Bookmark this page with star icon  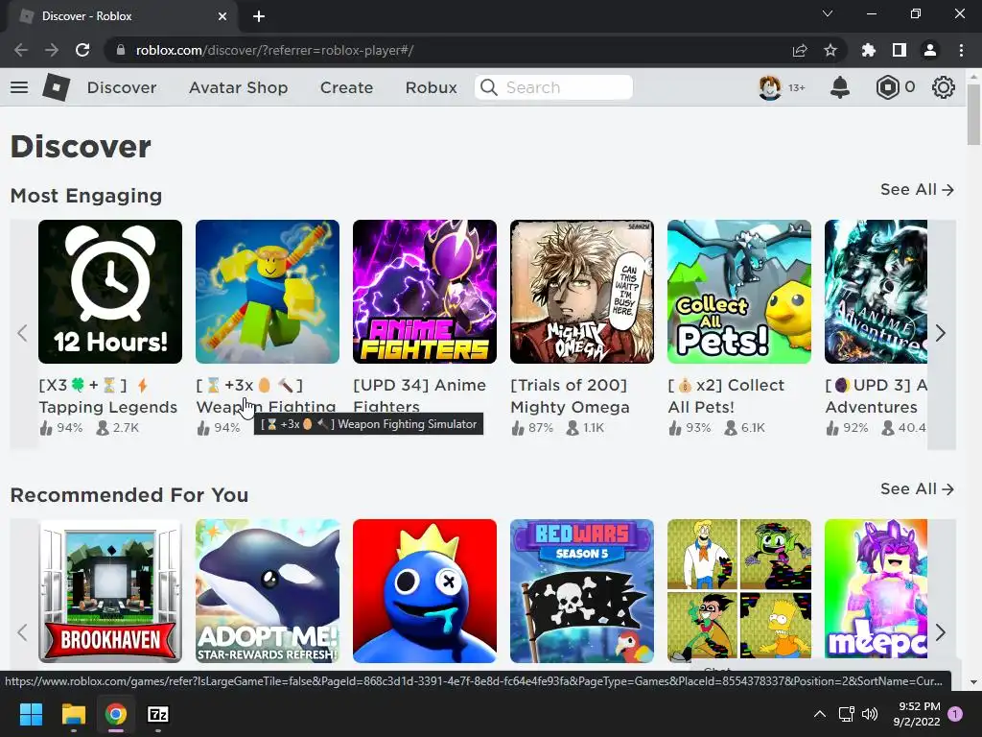tap(830, 50)
